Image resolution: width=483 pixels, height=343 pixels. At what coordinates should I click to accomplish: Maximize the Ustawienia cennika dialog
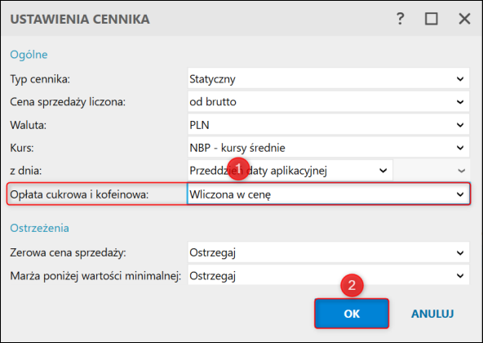tap(432, 19)
